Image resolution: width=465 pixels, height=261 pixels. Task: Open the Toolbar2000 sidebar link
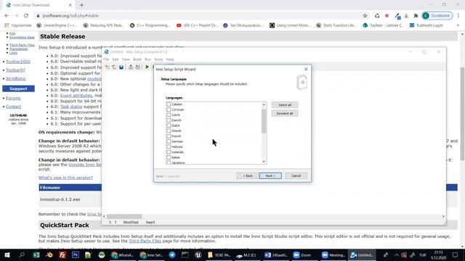point(18,62)
